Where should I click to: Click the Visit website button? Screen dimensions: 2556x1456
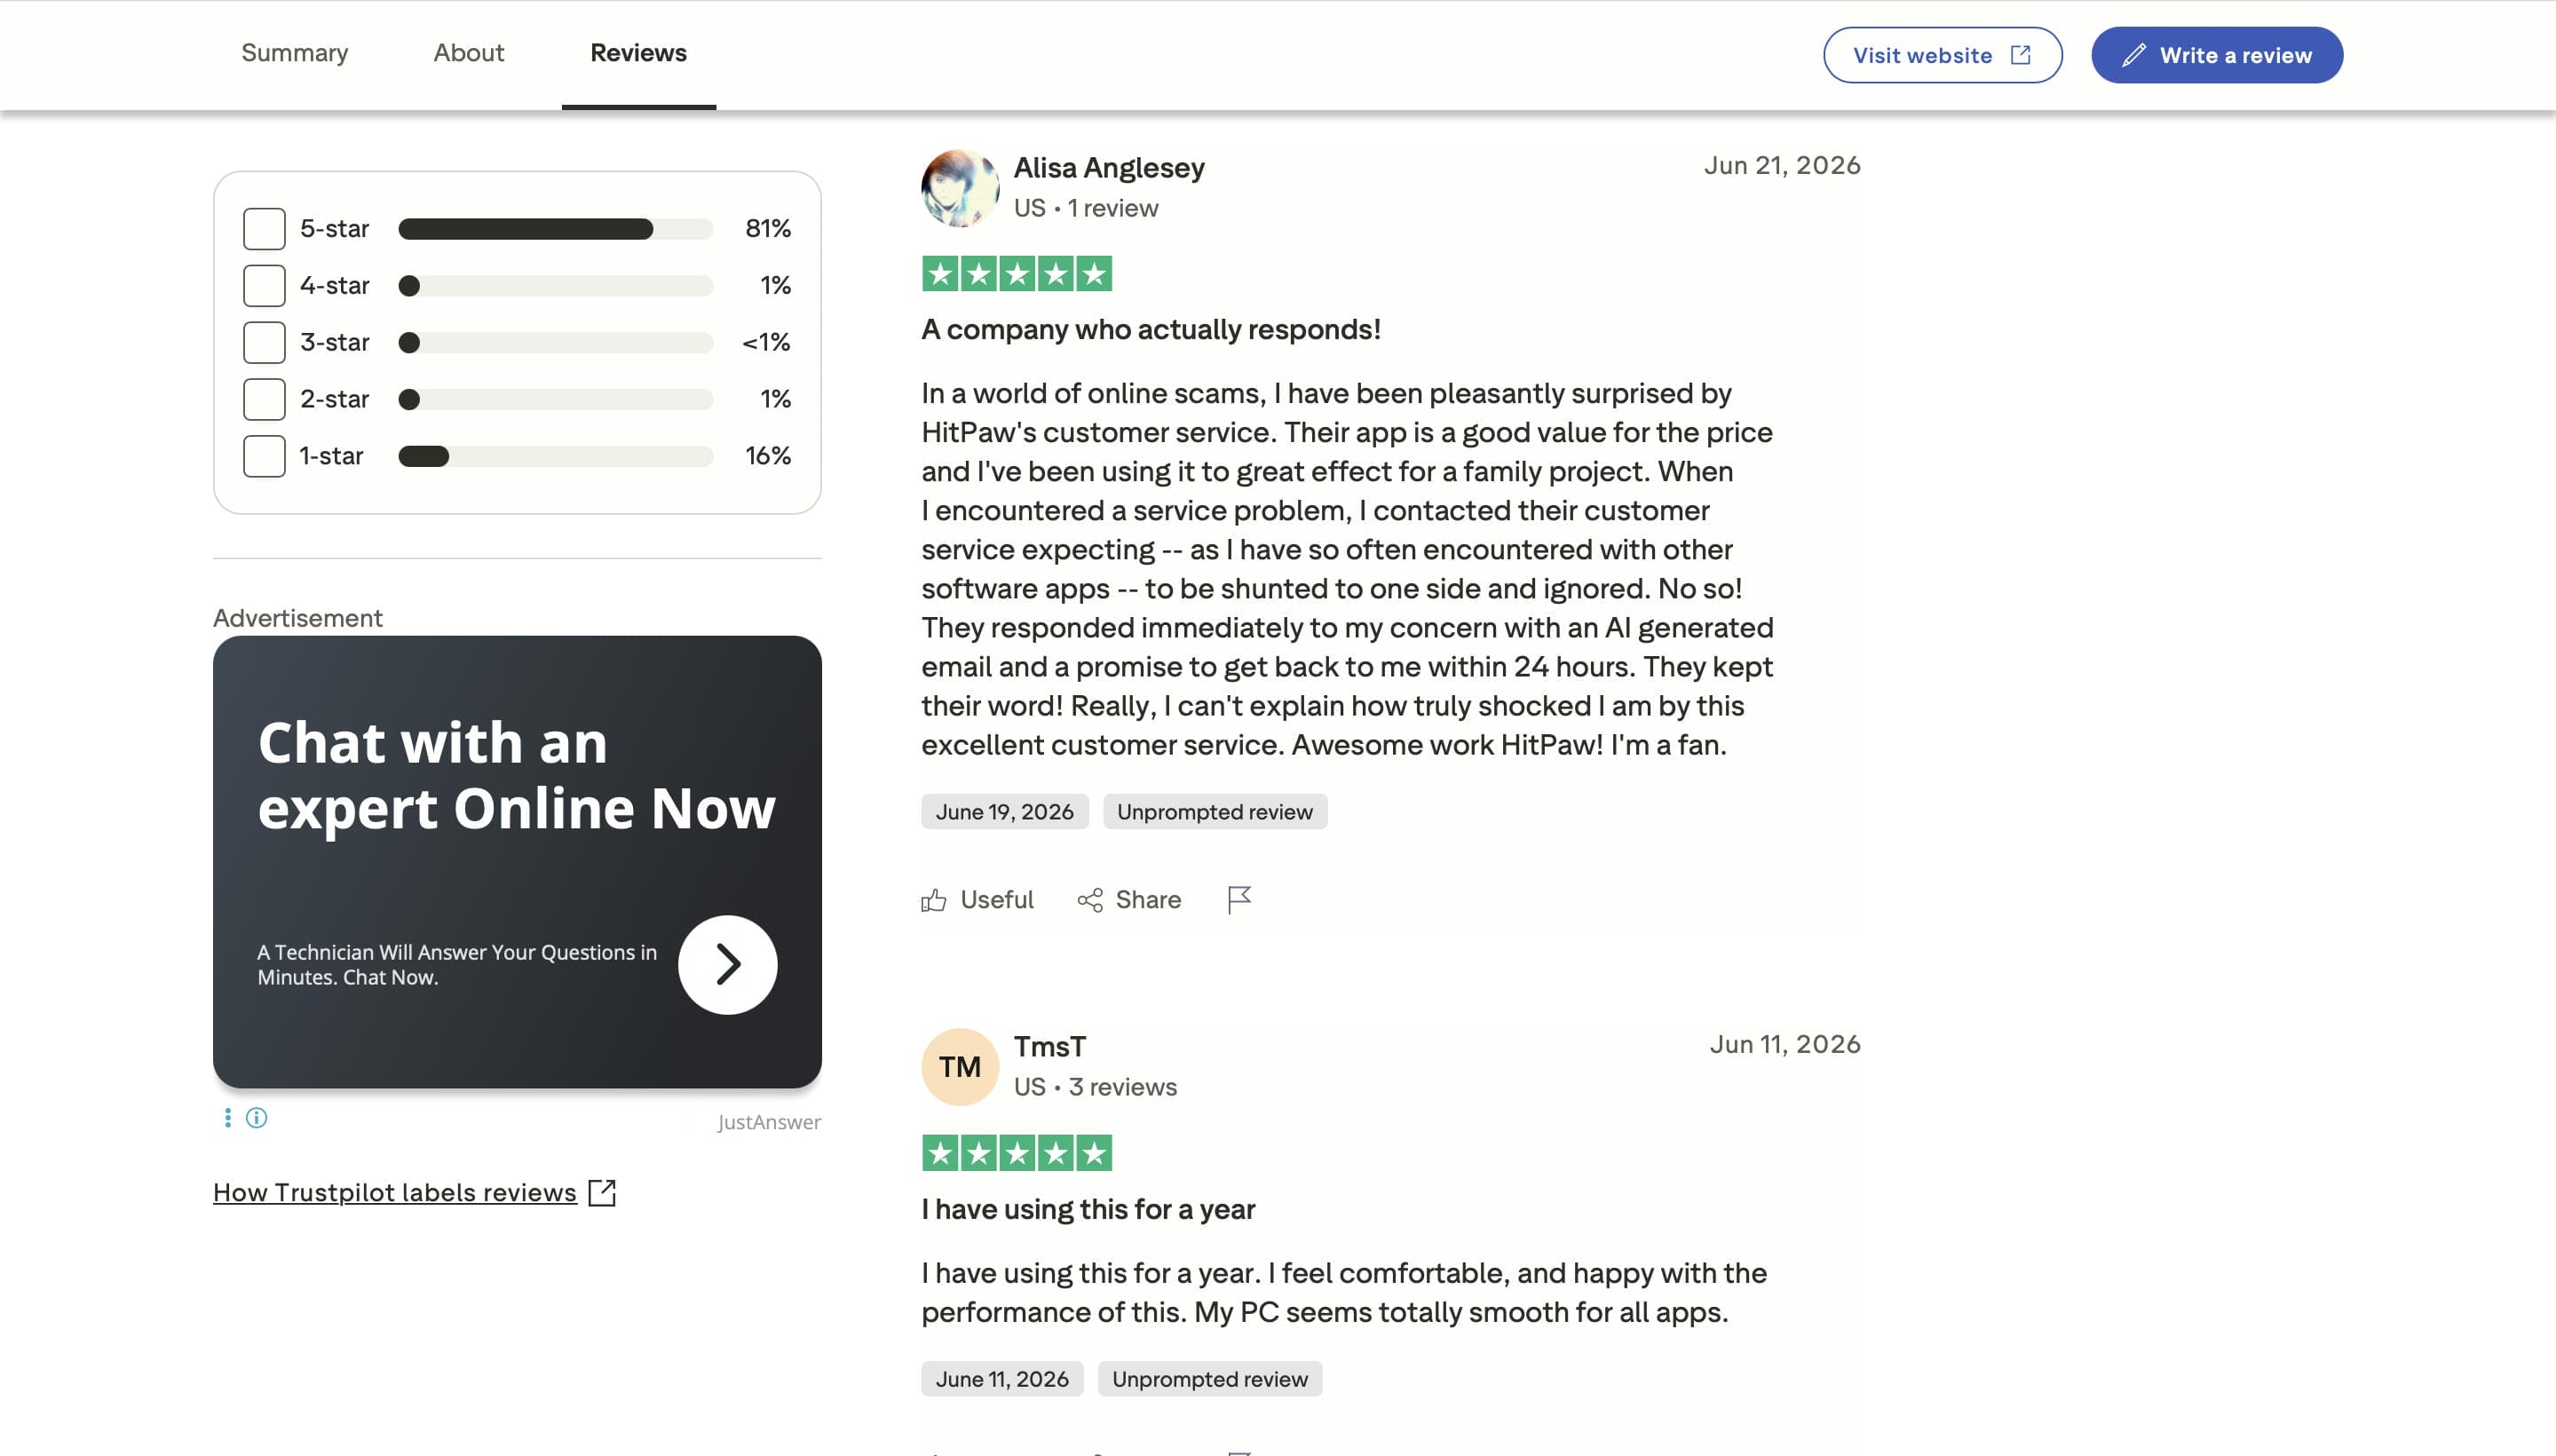(x=1942, y=55)
